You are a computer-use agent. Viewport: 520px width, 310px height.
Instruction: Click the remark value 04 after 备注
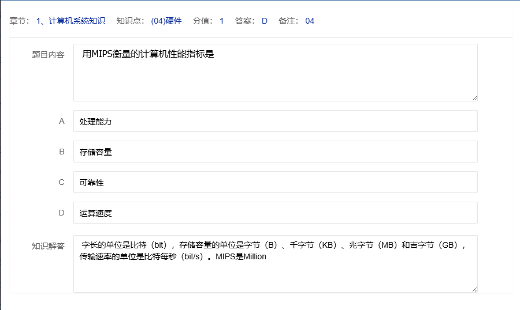(310, 21)
